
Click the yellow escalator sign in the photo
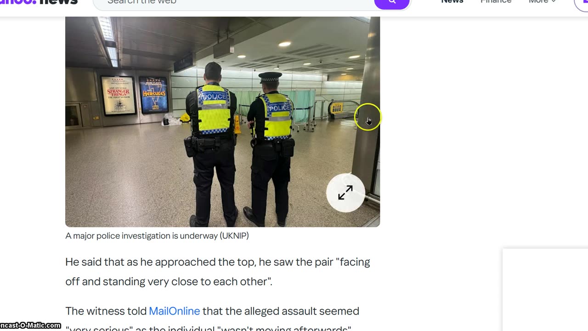(x=336, y=108)
